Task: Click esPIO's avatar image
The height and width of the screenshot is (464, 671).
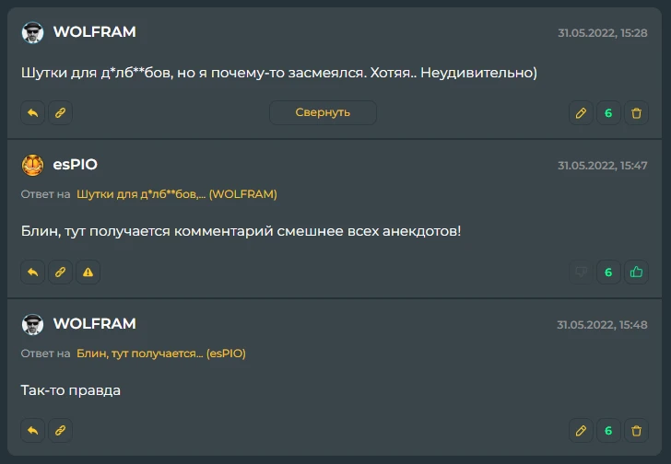Action: tap(32, 165)
